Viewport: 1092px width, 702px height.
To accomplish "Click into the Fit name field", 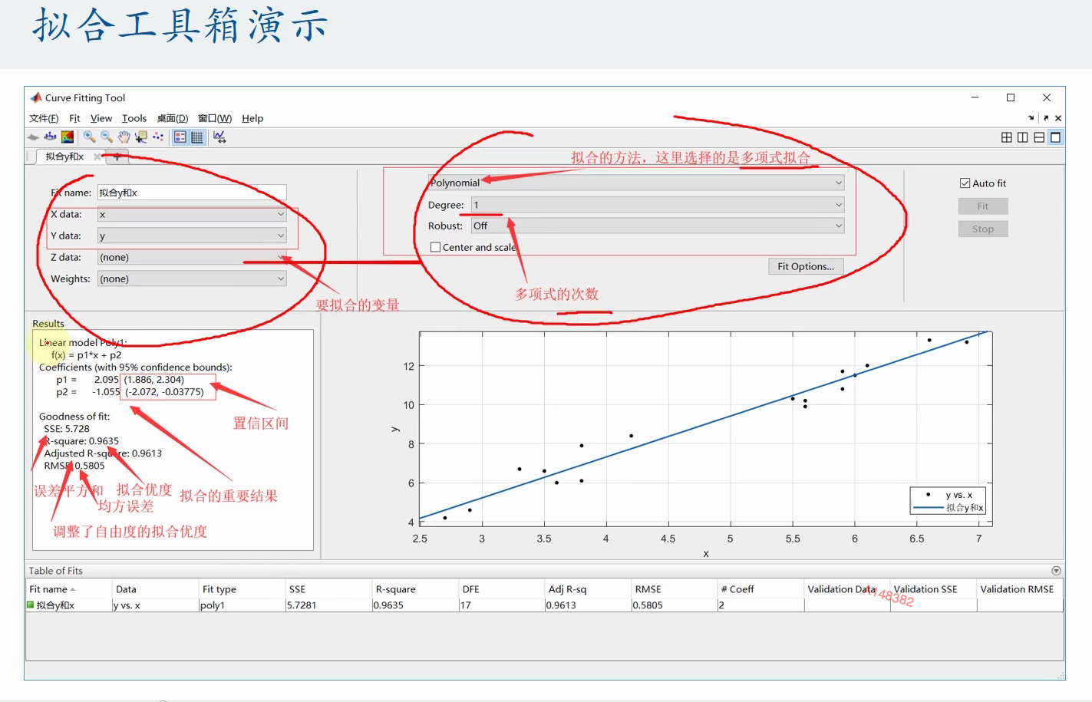I will (x=192, y=193).
